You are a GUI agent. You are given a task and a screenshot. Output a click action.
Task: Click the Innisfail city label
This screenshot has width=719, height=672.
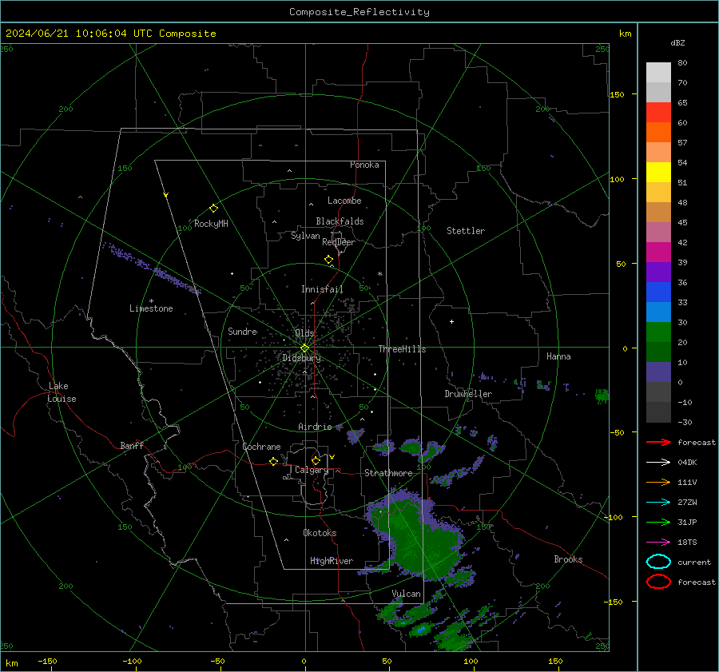point(322,289)
